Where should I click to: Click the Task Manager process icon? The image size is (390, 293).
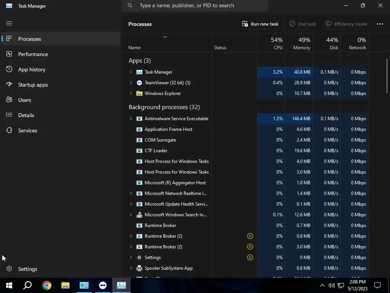point(139,72)
